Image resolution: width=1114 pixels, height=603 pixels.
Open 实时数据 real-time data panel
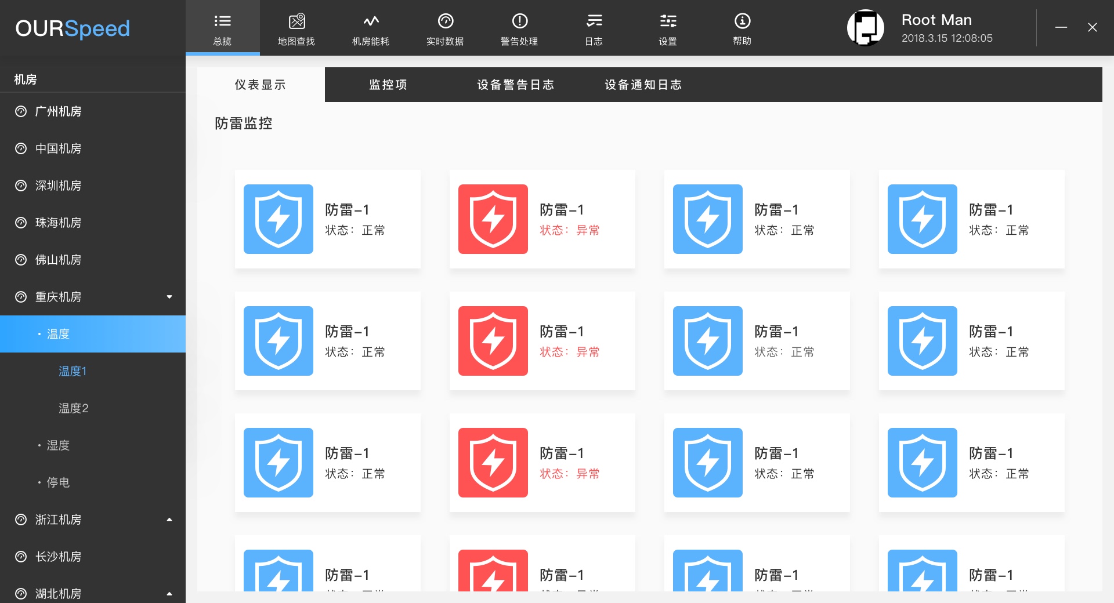[445, 27]
